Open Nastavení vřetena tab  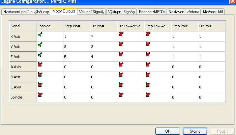tap(184, 11)
